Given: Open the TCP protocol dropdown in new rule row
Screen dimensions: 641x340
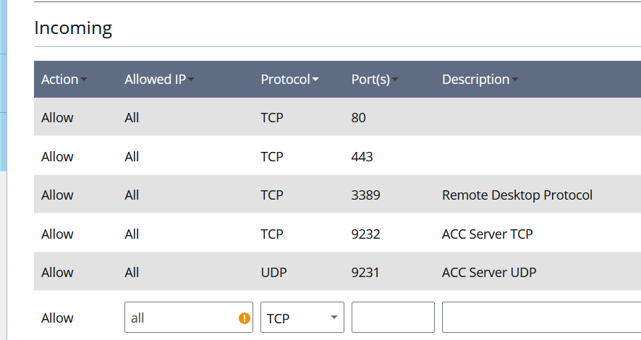Looking at the screenshot, I should pos(302,318).
